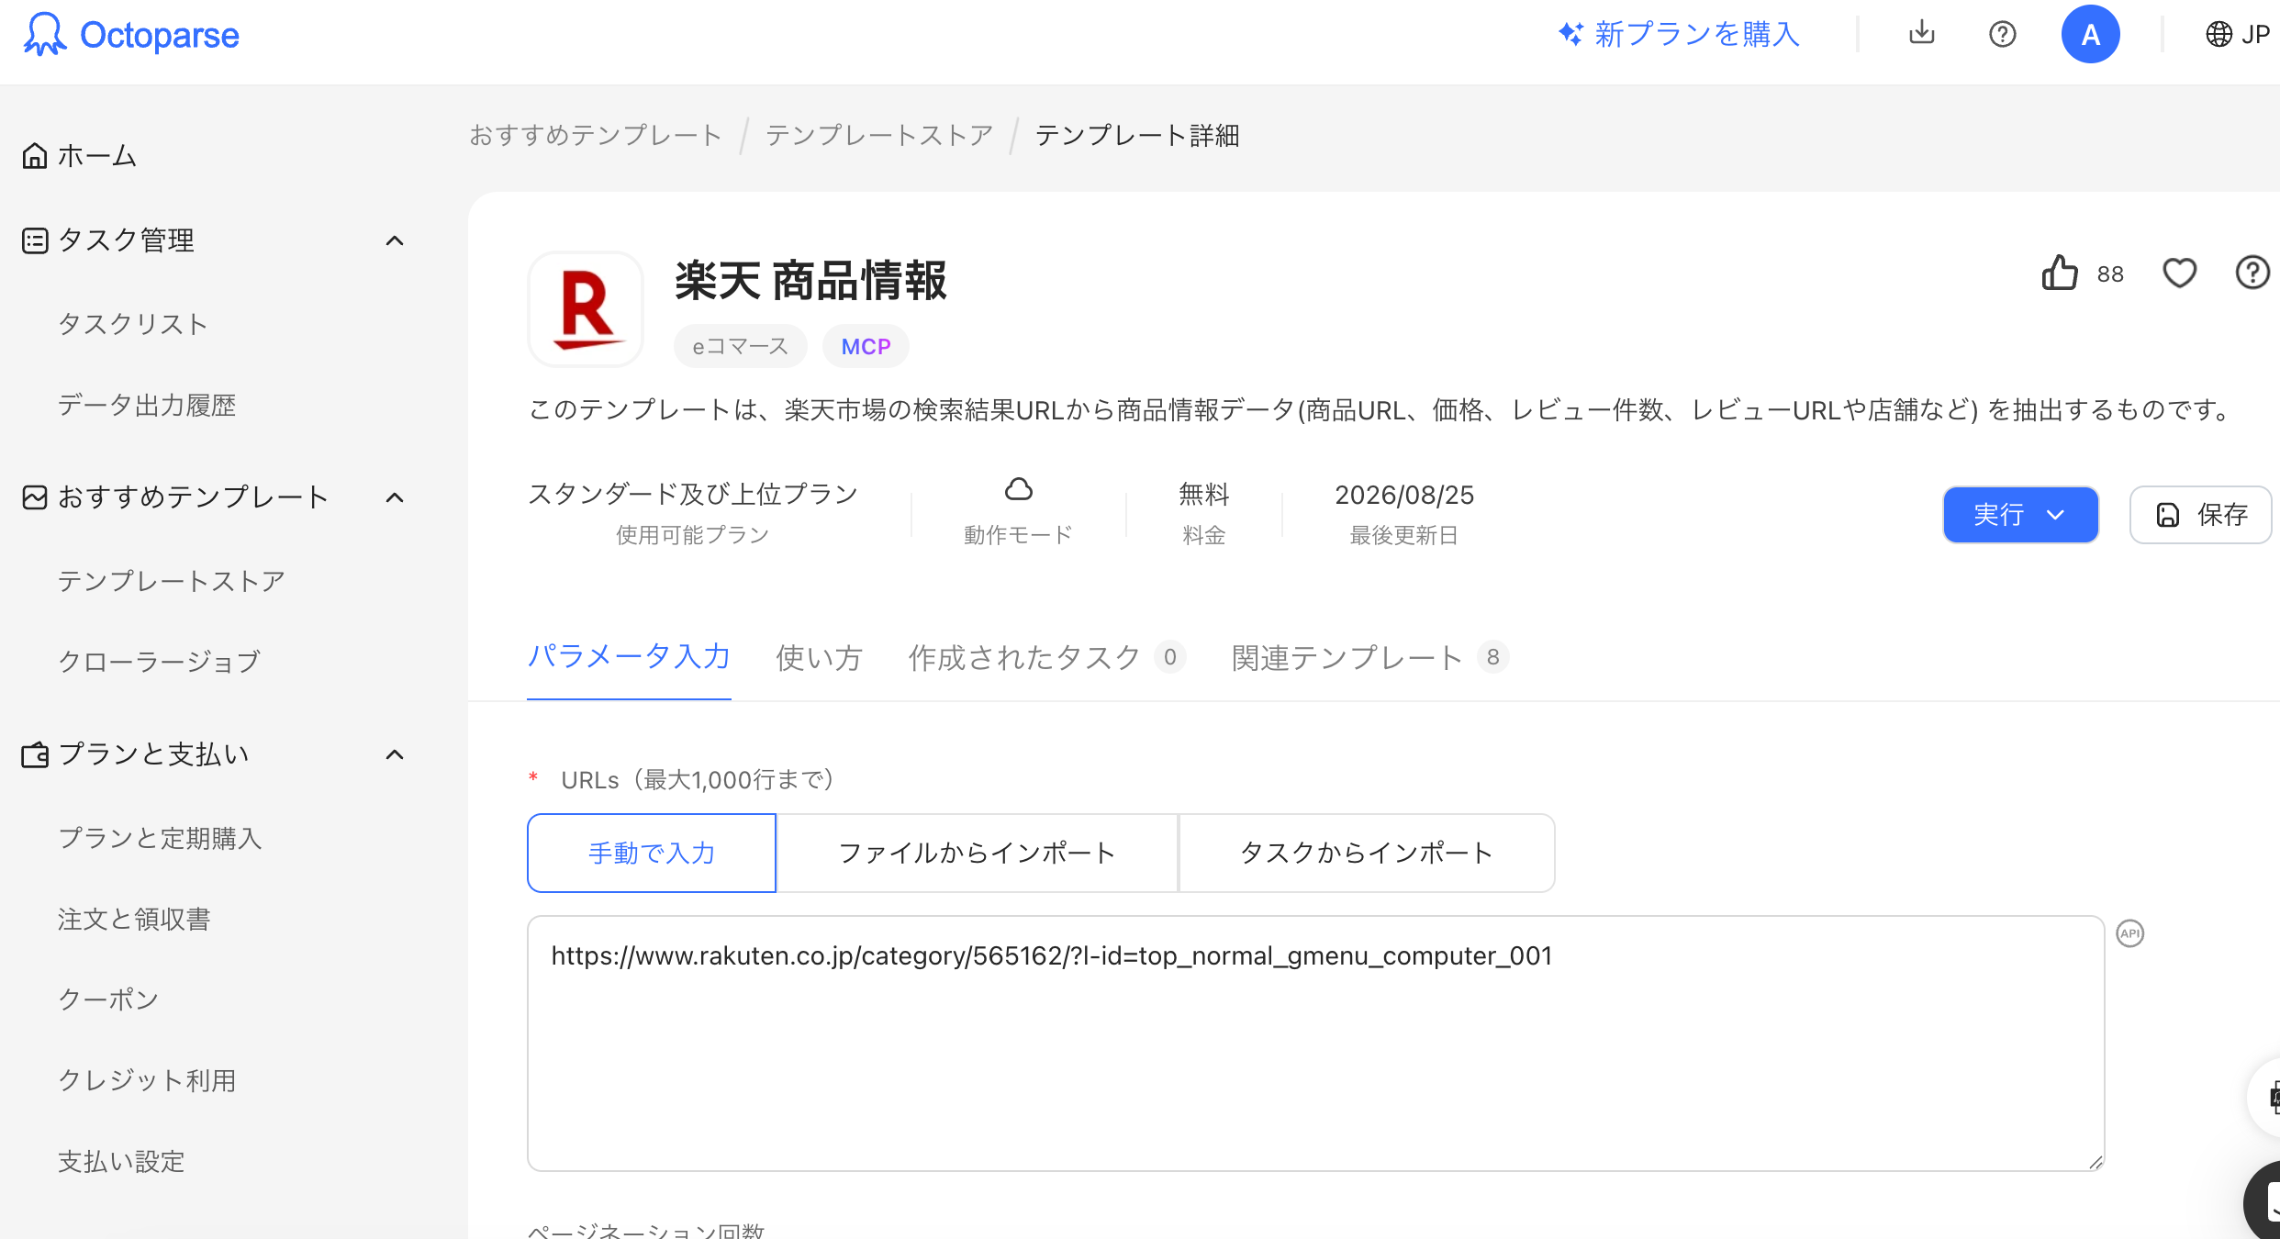Collapse the おすすめテンプレート sidebar section
This screenshot has height=1239, width=2280.
(395, 497)
